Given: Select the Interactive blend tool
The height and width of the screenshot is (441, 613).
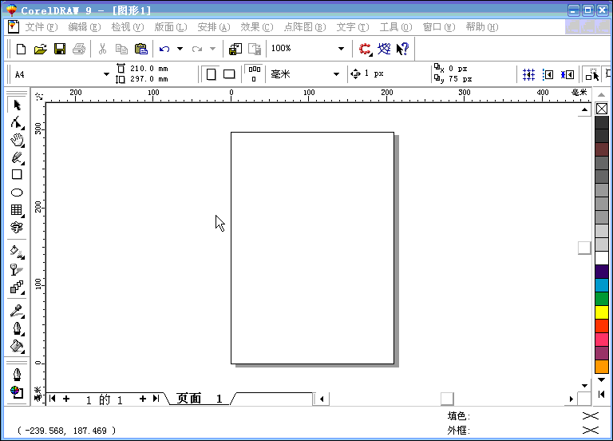Looking at the screenshot, I should [17, 288].
